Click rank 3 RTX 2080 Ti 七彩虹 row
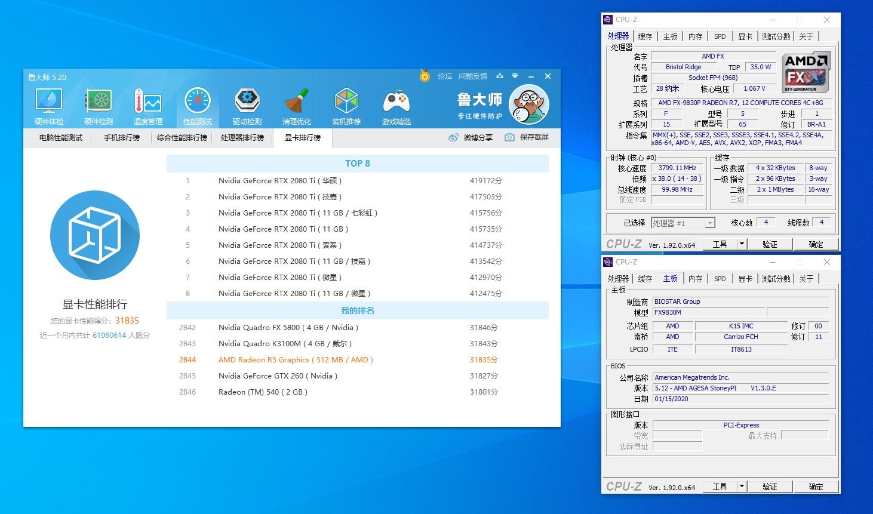Image resolution: width=873 pixels, height=514 pixels. (x=357, y=213)
